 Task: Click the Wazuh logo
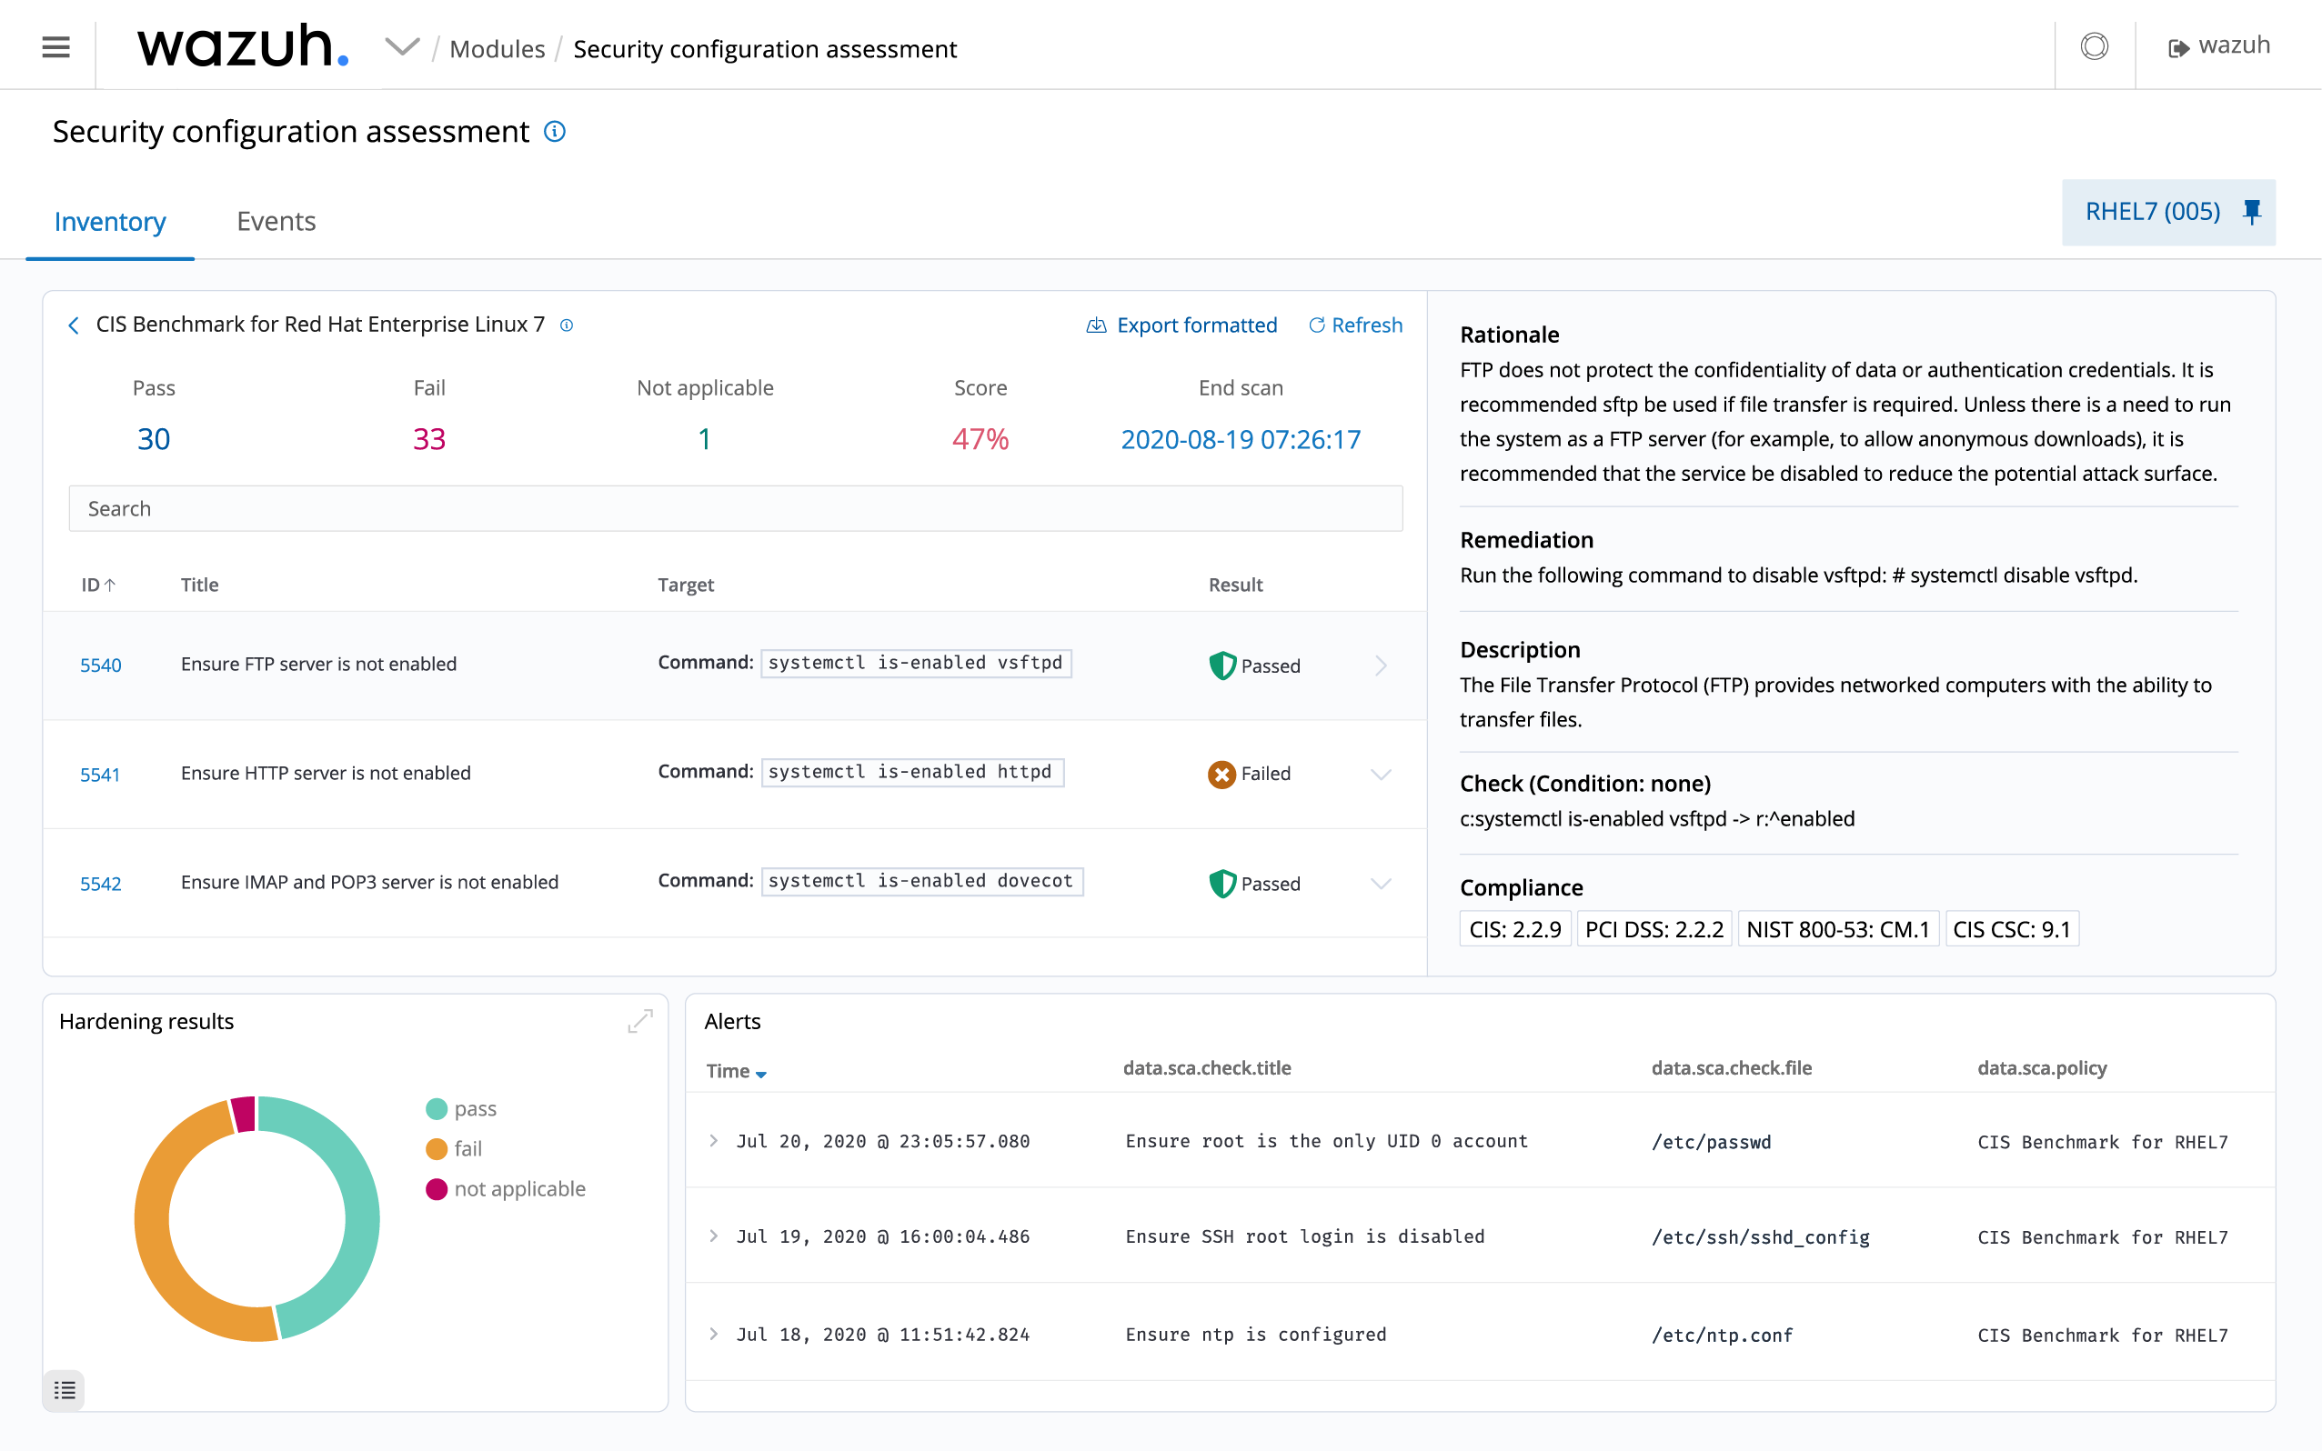pos(243,46)
